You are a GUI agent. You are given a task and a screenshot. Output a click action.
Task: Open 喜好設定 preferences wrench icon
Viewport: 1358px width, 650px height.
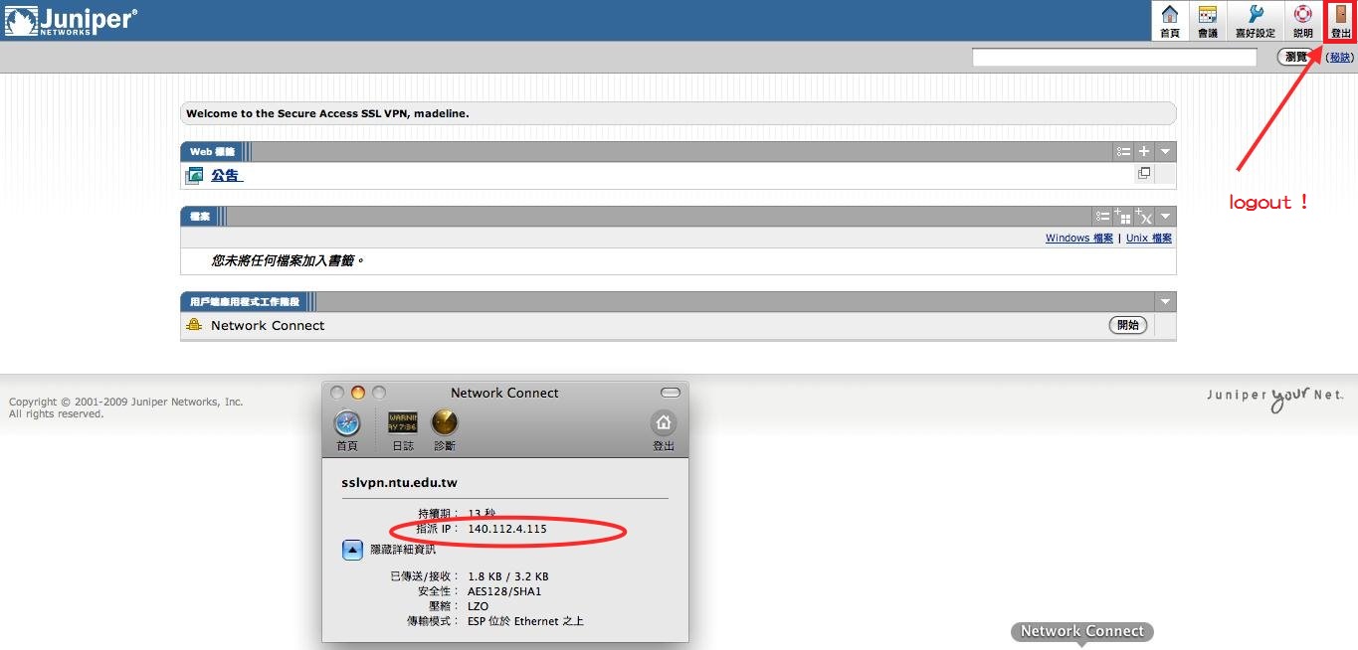coord(1255,21)
